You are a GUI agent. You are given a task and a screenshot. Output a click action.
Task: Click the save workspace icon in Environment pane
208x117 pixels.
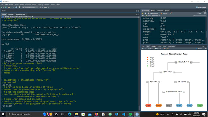tap(145, 13)
